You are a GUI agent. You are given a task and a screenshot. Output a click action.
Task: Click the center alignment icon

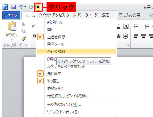(x=143, y=36)
